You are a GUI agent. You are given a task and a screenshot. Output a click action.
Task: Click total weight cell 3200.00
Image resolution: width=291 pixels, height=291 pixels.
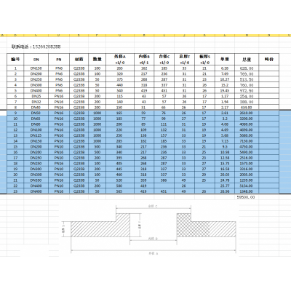point(247,119)
